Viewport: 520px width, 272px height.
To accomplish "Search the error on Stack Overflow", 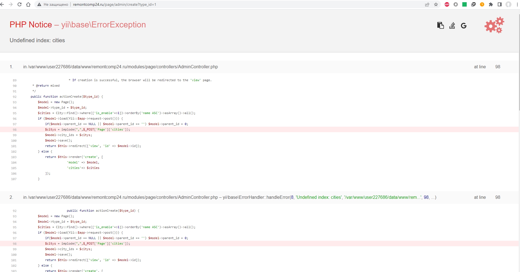I will point(452,25).
